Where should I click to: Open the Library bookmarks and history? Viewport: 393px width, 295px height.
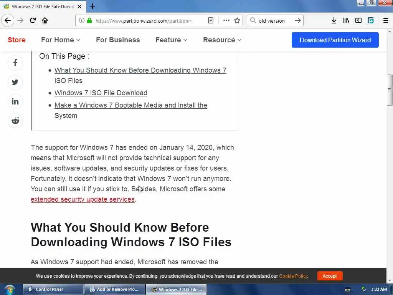pyautogui.click(x=346, y=20)
